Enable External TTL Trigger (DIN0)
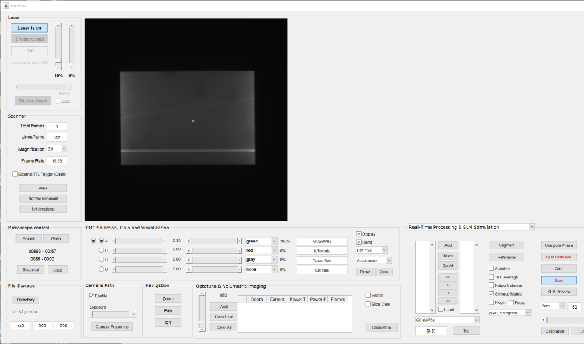 click(14, 173)
